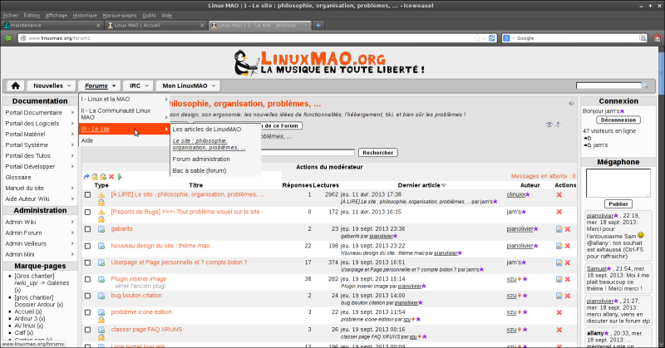The image size is (665, 348).
Task: Click the hide side columns arrows icon
Action: (x=571, y=104)
